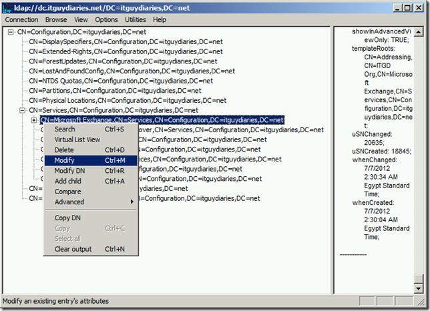Close the ldp window
The height and width of the screenshot is (311, 430).
(x=419, y=7)
